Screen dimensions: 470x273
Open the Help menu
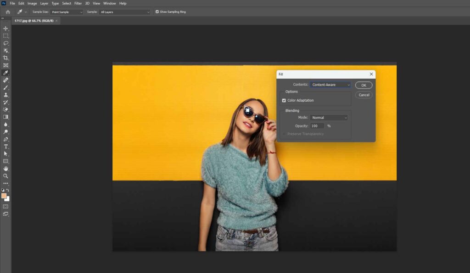click(x=123, y=3)
